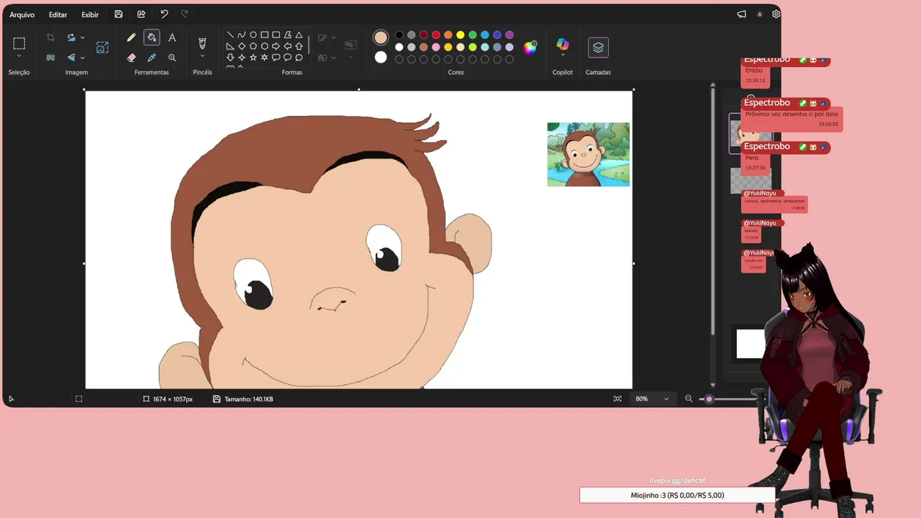The image size is (921, 518).
Task: Pick the Color picker eyedropper tool
Action: coord(151,58)
